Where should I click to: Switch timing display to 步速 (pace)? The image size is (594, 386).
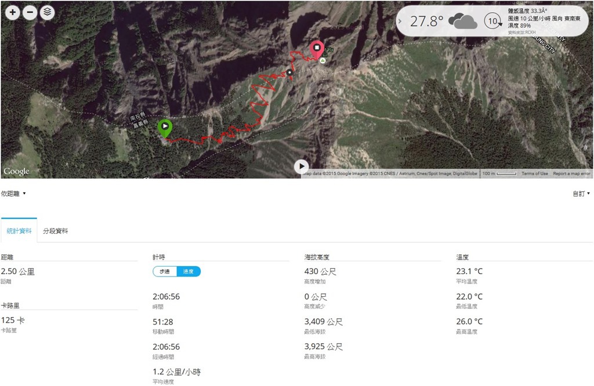(165, 271)
